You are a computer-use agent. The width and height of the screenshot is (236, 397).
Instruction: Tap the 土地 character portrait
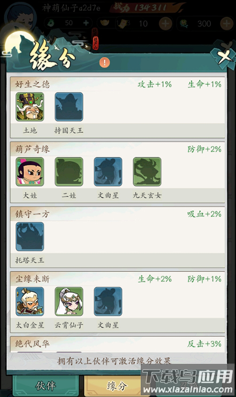click(29, 106)
